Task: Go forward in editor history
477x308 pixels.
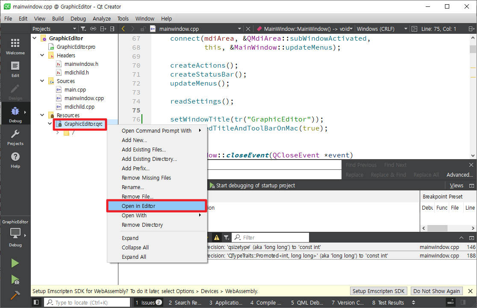Action: coord(132,29)
